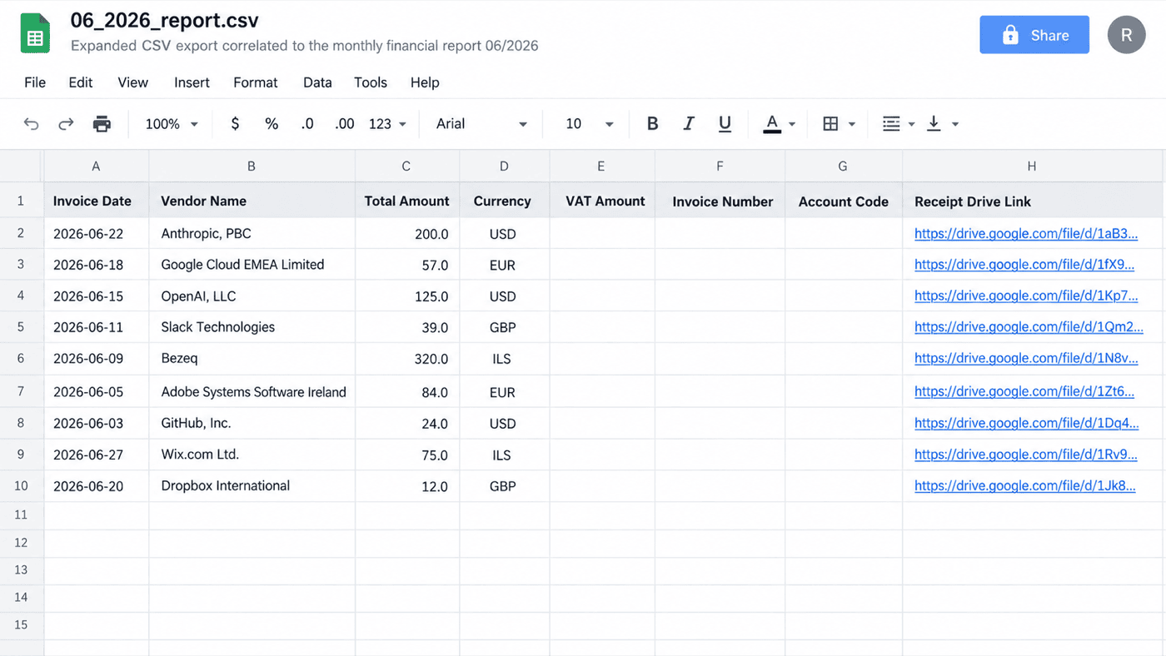Viewport: 1166px width, 656px height.
Task: Open the Edit menu
Action: point(81,82)
